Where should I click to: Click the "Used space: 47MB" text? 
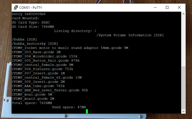69,107
